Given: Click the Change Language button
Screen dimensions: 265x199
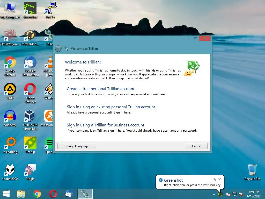Looking at the screenshot, I should click(x=77, y=146).
